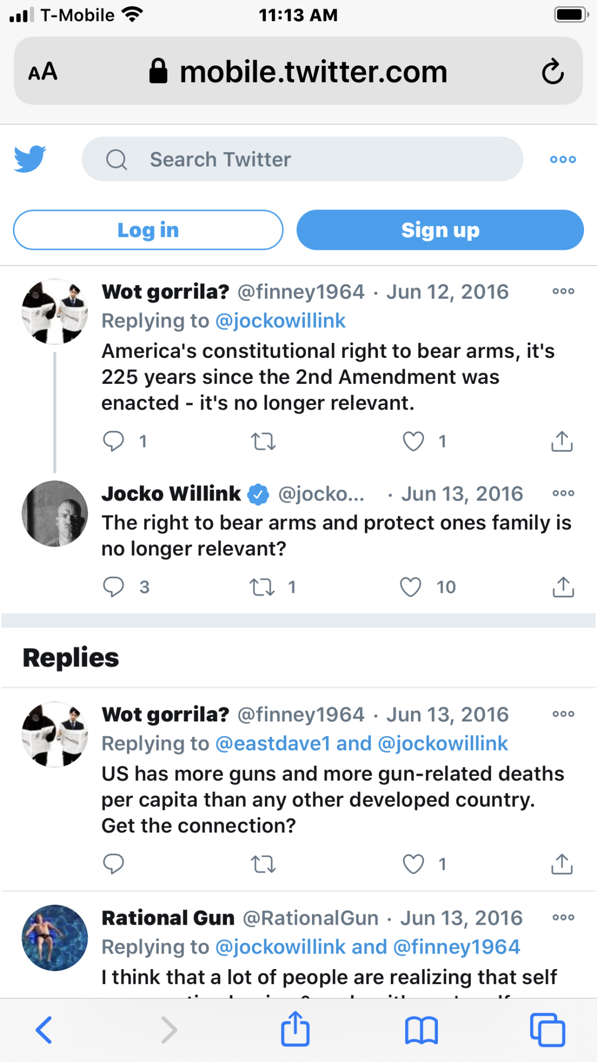Like the 225 years Amendment tweet
The image size is (597, 1062).
point(414,441)
